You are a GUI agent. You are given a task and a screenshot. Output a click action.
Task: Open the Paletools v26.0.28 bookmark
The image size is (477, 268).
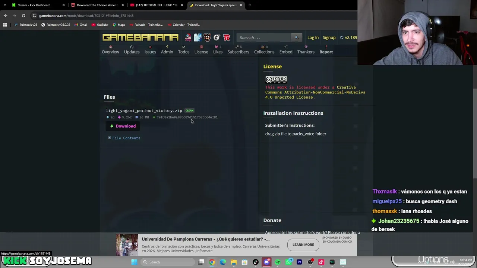click(x=56, y=25)
